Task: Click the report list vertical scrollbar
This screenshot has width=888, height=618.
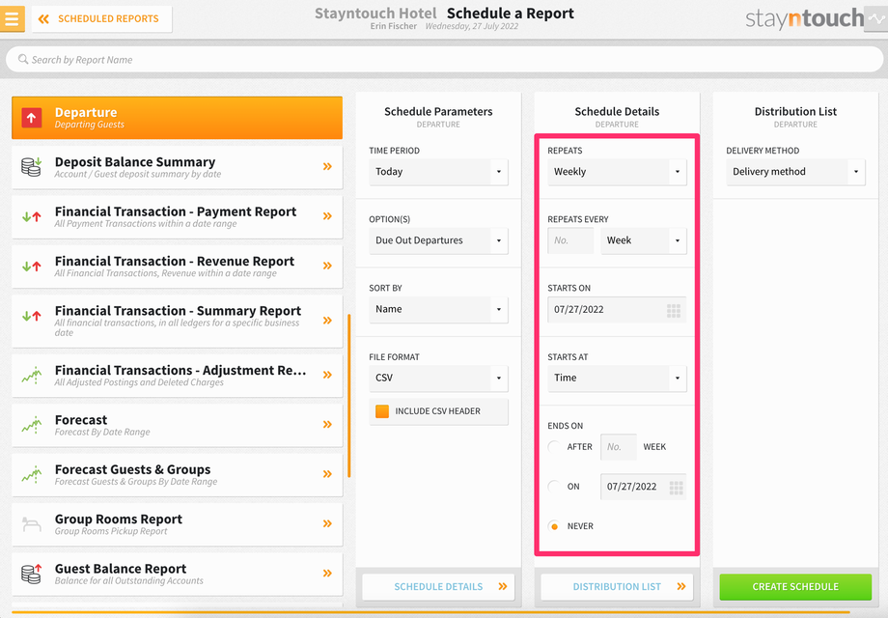Action: (348, 395)
